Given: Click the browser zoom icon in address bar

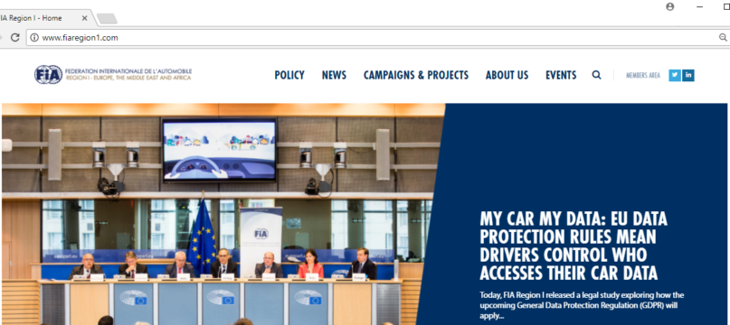Looking at the screenshot, I should point(723,38).
